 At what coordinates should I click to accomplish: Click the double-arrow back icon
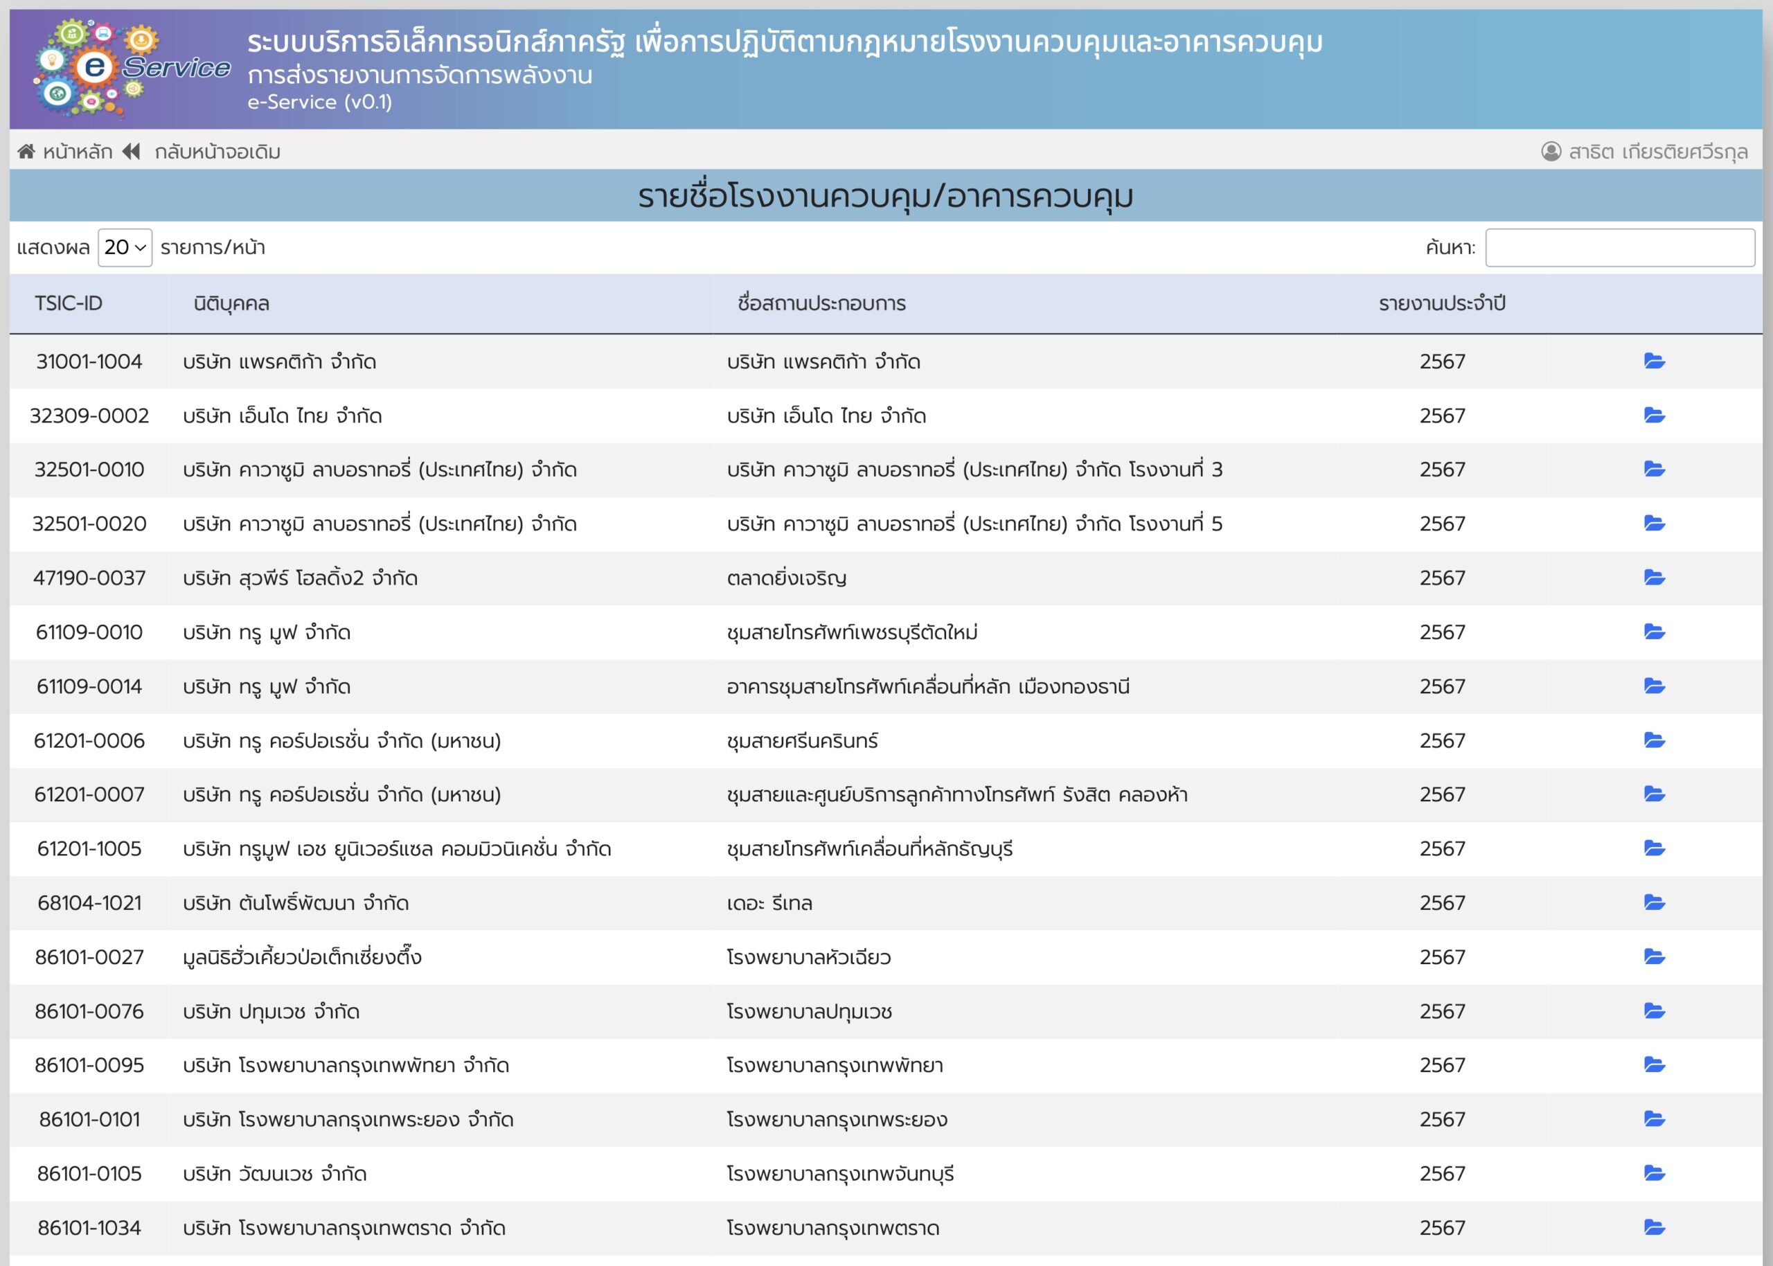pyautogui.click(x=131, y=151)
